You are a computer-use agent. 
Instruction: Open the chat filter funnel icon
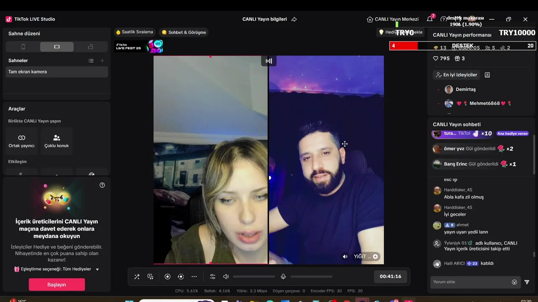pos(527,282)
